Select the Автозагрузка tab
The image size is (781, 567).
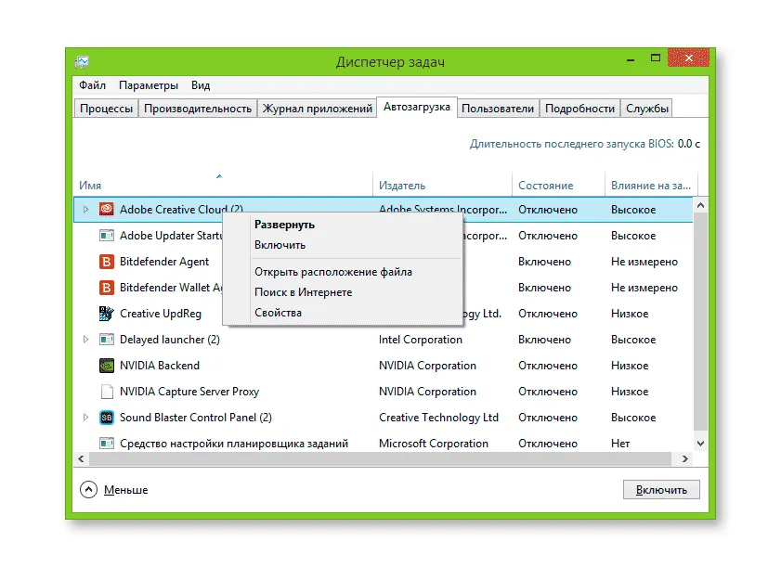[x=417, y=107]
